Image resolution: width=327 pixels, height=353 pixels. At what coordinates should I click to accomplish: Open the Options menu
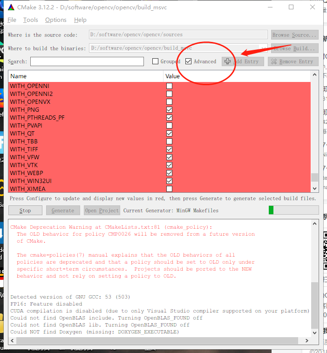56,20
